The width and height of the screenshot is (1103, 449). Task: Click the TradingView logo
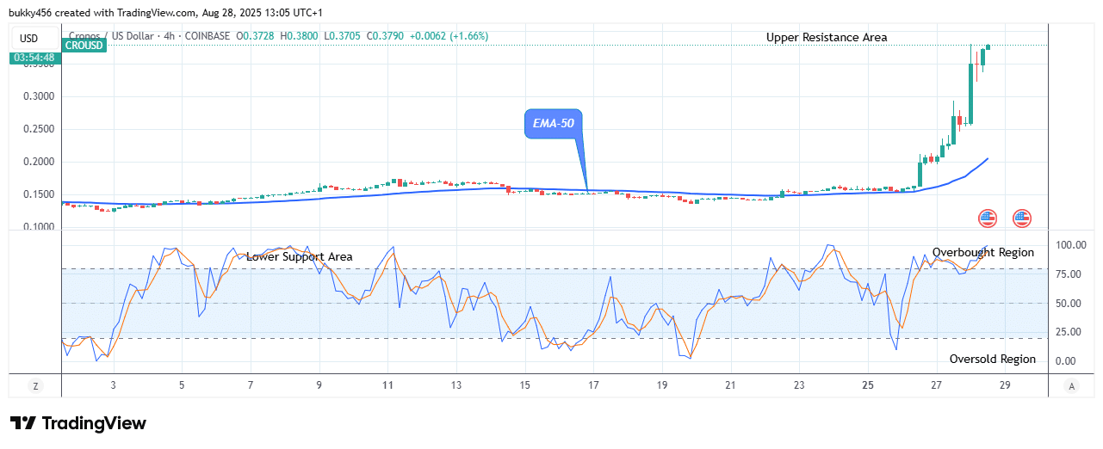[78, 423]
